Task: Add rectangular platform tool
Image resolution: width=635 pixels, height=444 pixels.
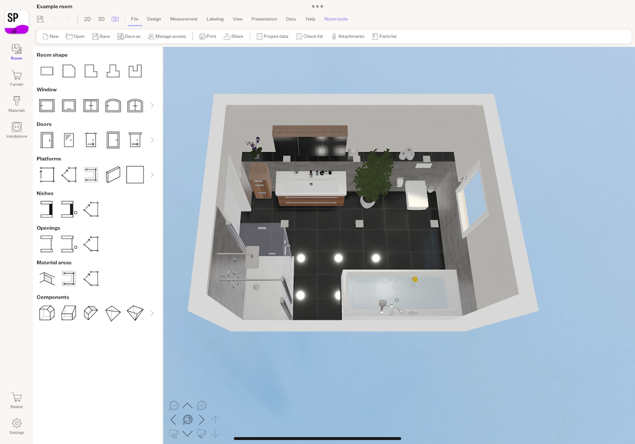Action: pyautogui.click(x=47, y=175)
